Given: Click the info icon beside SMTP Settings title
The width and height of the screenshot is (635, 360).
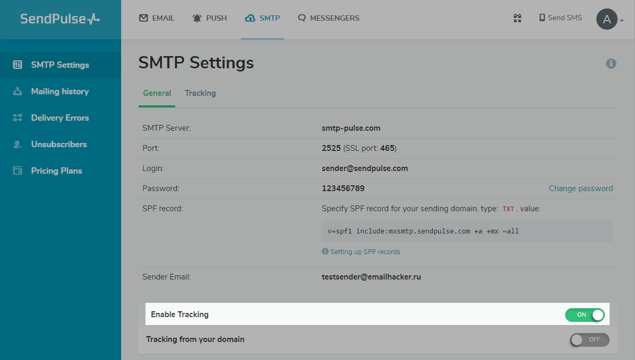Looking at the screenshot, I should (x=611, y=64).
